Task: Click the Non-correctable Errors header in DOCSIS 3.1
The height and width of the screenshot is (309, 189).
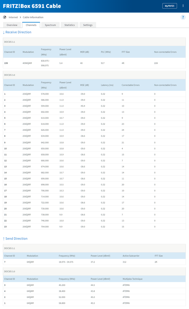Action: 165,52
